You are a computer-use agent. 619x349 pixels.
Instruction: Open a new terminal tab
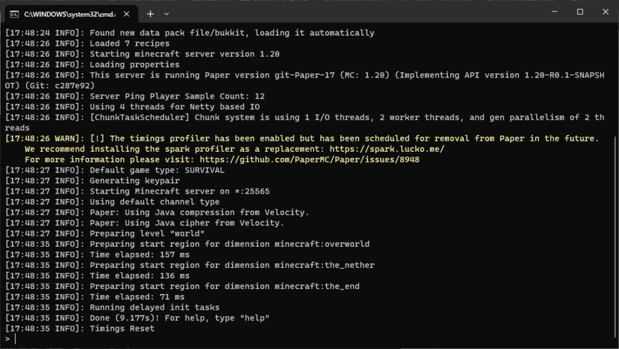coord(150,14)
